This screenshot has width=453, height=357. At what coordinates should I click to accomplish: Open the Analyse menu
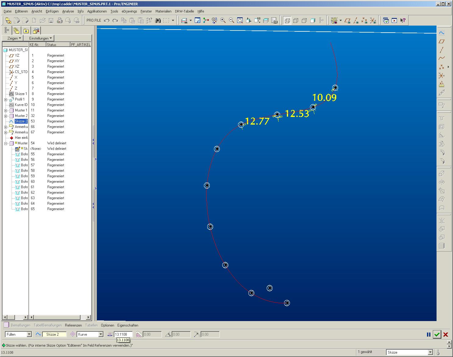(x=68, y=11)
